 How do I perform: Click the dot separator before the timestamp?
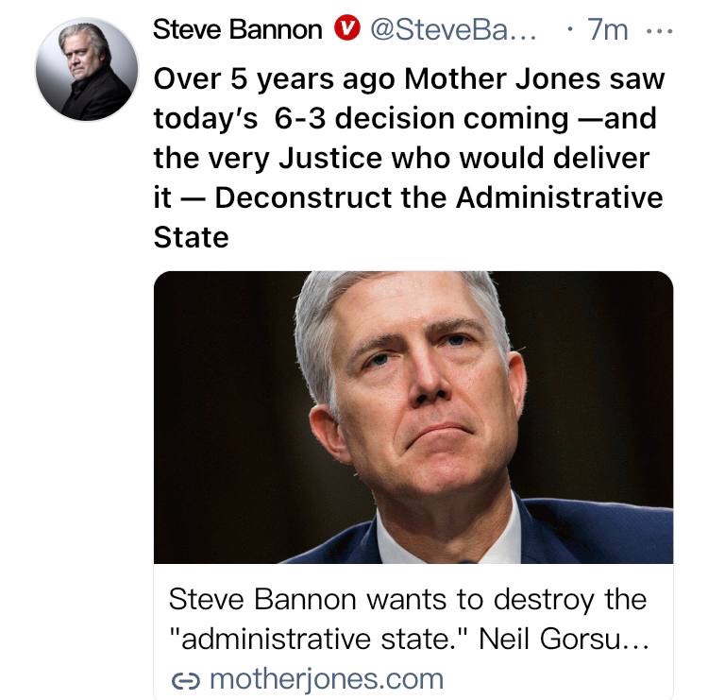pyautogui.click(x=569, y=30)
